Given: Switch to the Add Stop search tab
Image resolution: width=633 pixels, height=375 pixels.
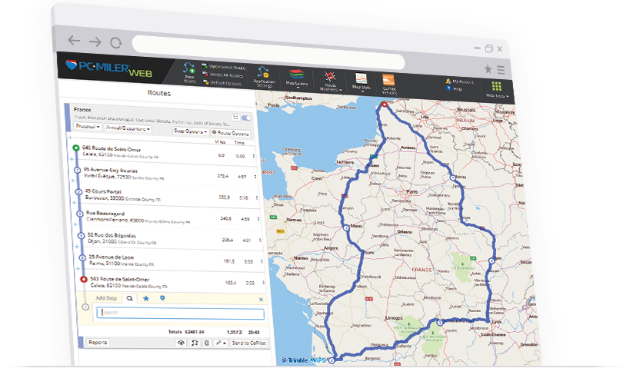Looking at the screenshot, I should [x=129, y=298].
